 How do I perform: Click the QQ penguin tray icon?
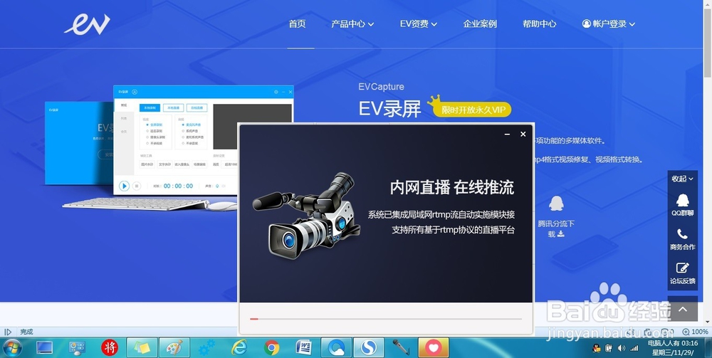pos(597,348)
